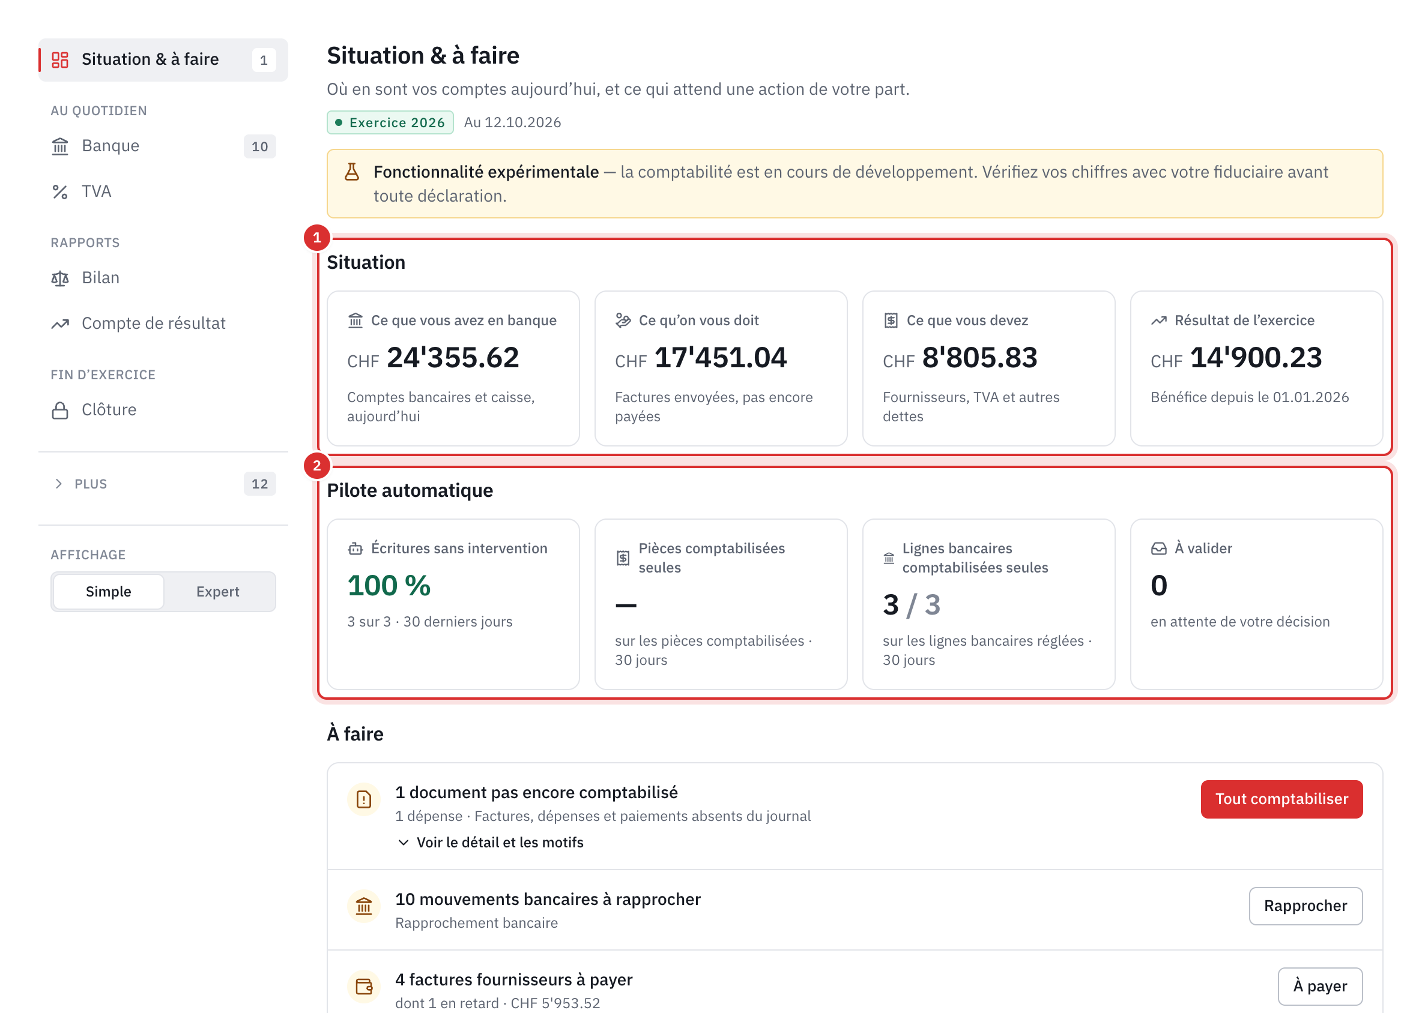Click the trend icon on 'Résultat de l'exercice'
The height and width of the screenshot is (1013, 1422).
click(1159, 320)
